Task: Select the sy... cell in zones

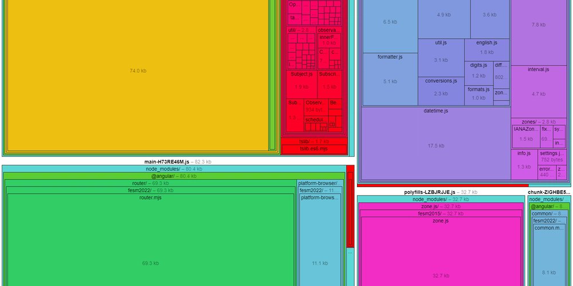Action: 559,132
